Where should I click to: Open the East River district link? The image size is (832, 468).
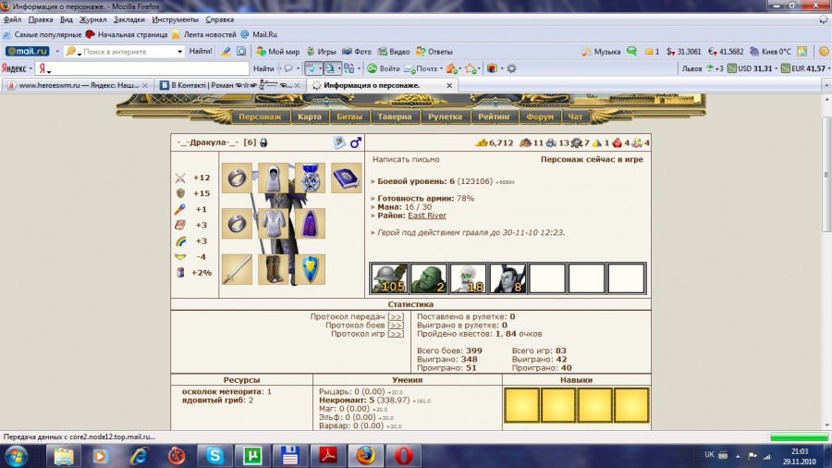click(426, 216)
